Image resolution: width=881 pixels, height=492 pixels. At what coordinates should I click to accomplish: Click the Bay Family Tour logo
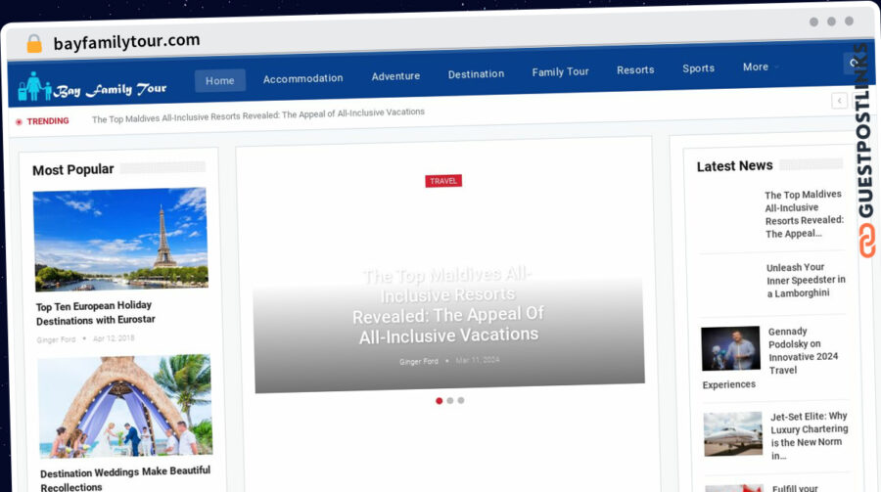(92, 88)
